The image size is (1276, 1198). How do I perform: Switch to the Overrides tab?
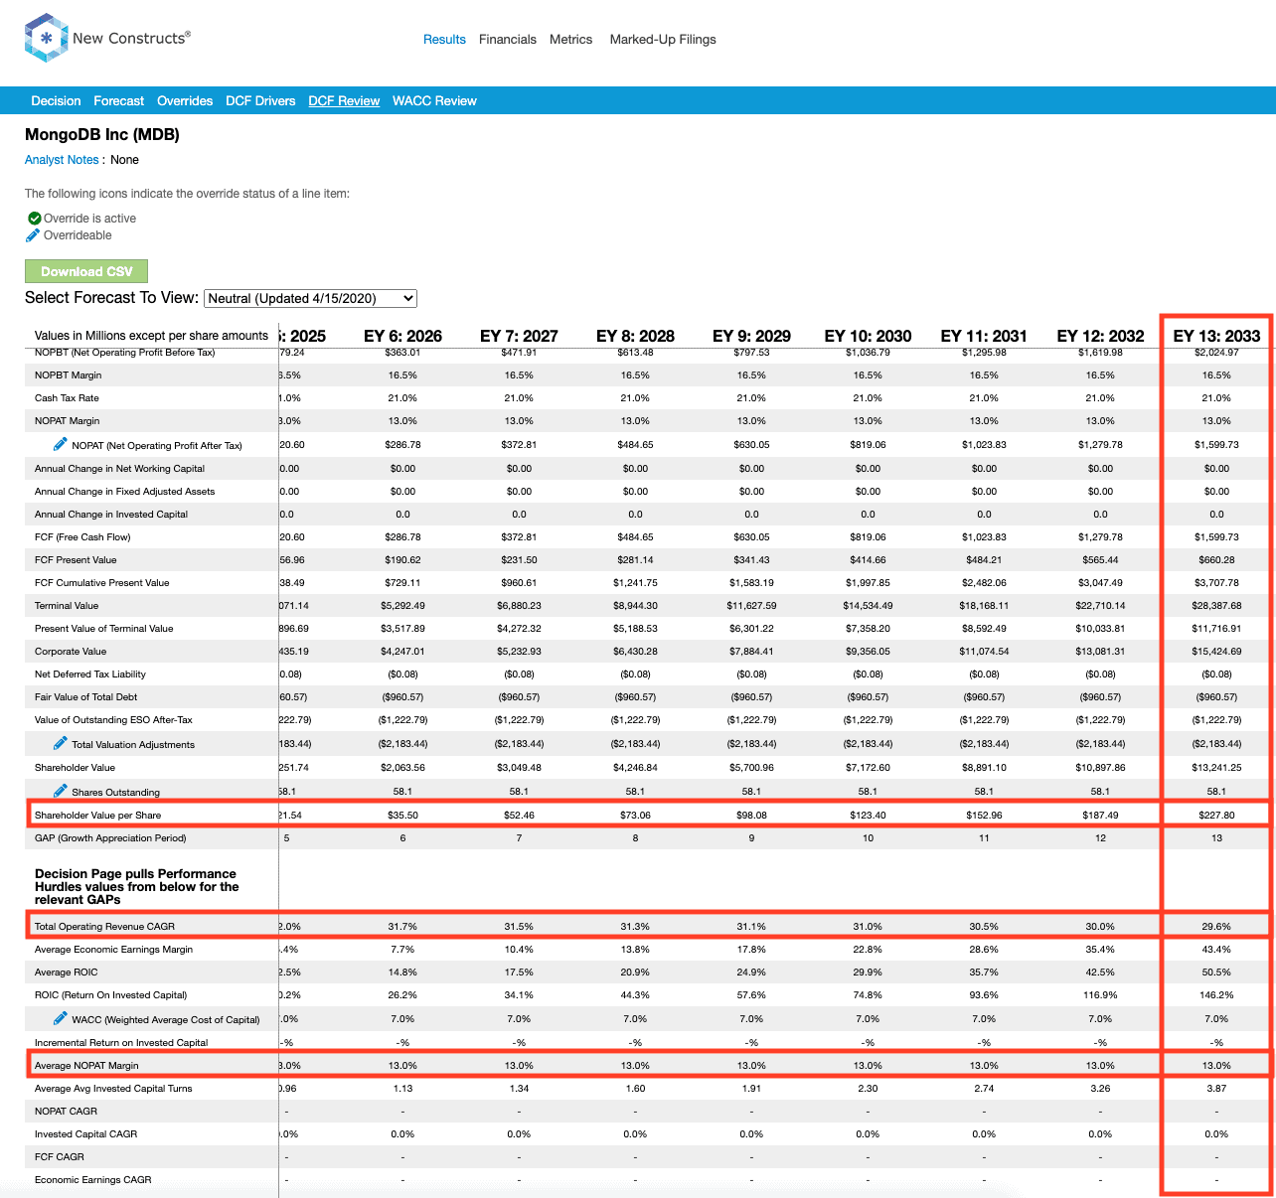coord(185,101)
